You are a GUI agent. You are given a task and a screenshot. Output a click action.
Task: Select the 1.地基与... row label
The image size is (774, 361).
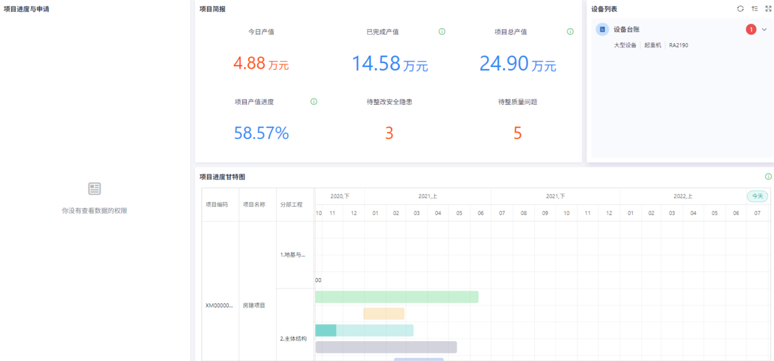pyautogui.click(x=293, y=255)
